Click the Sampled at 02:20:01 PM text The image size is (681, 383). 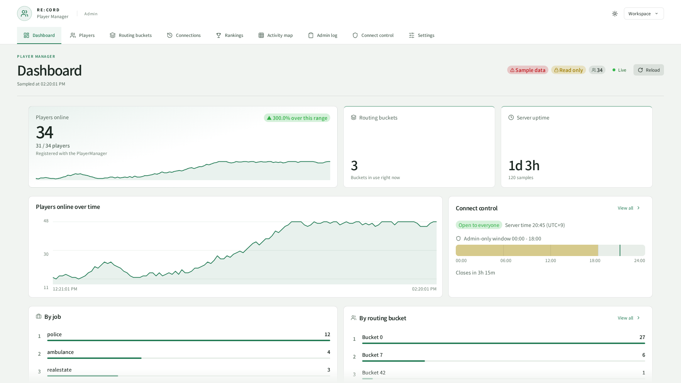tap(41, 84)
